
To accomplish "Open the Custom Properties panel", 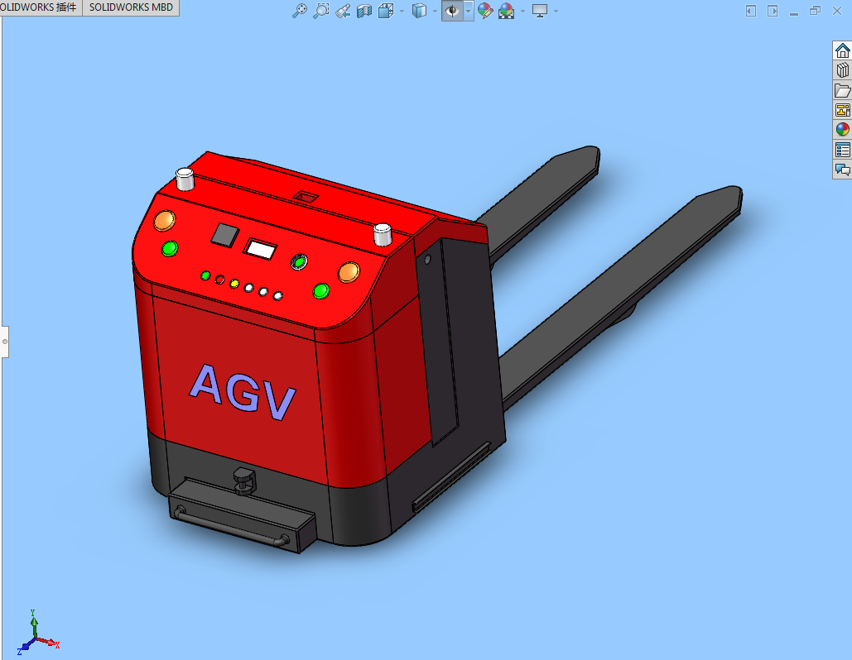I will 842,150.
